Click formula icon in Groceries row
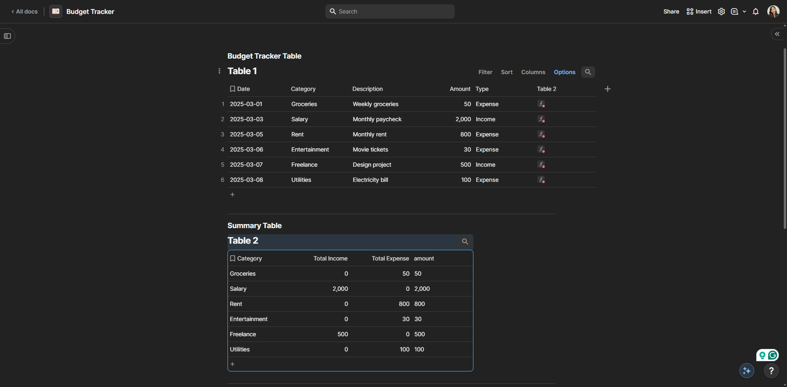Viewport: 787px width, 387px height. 541,104
